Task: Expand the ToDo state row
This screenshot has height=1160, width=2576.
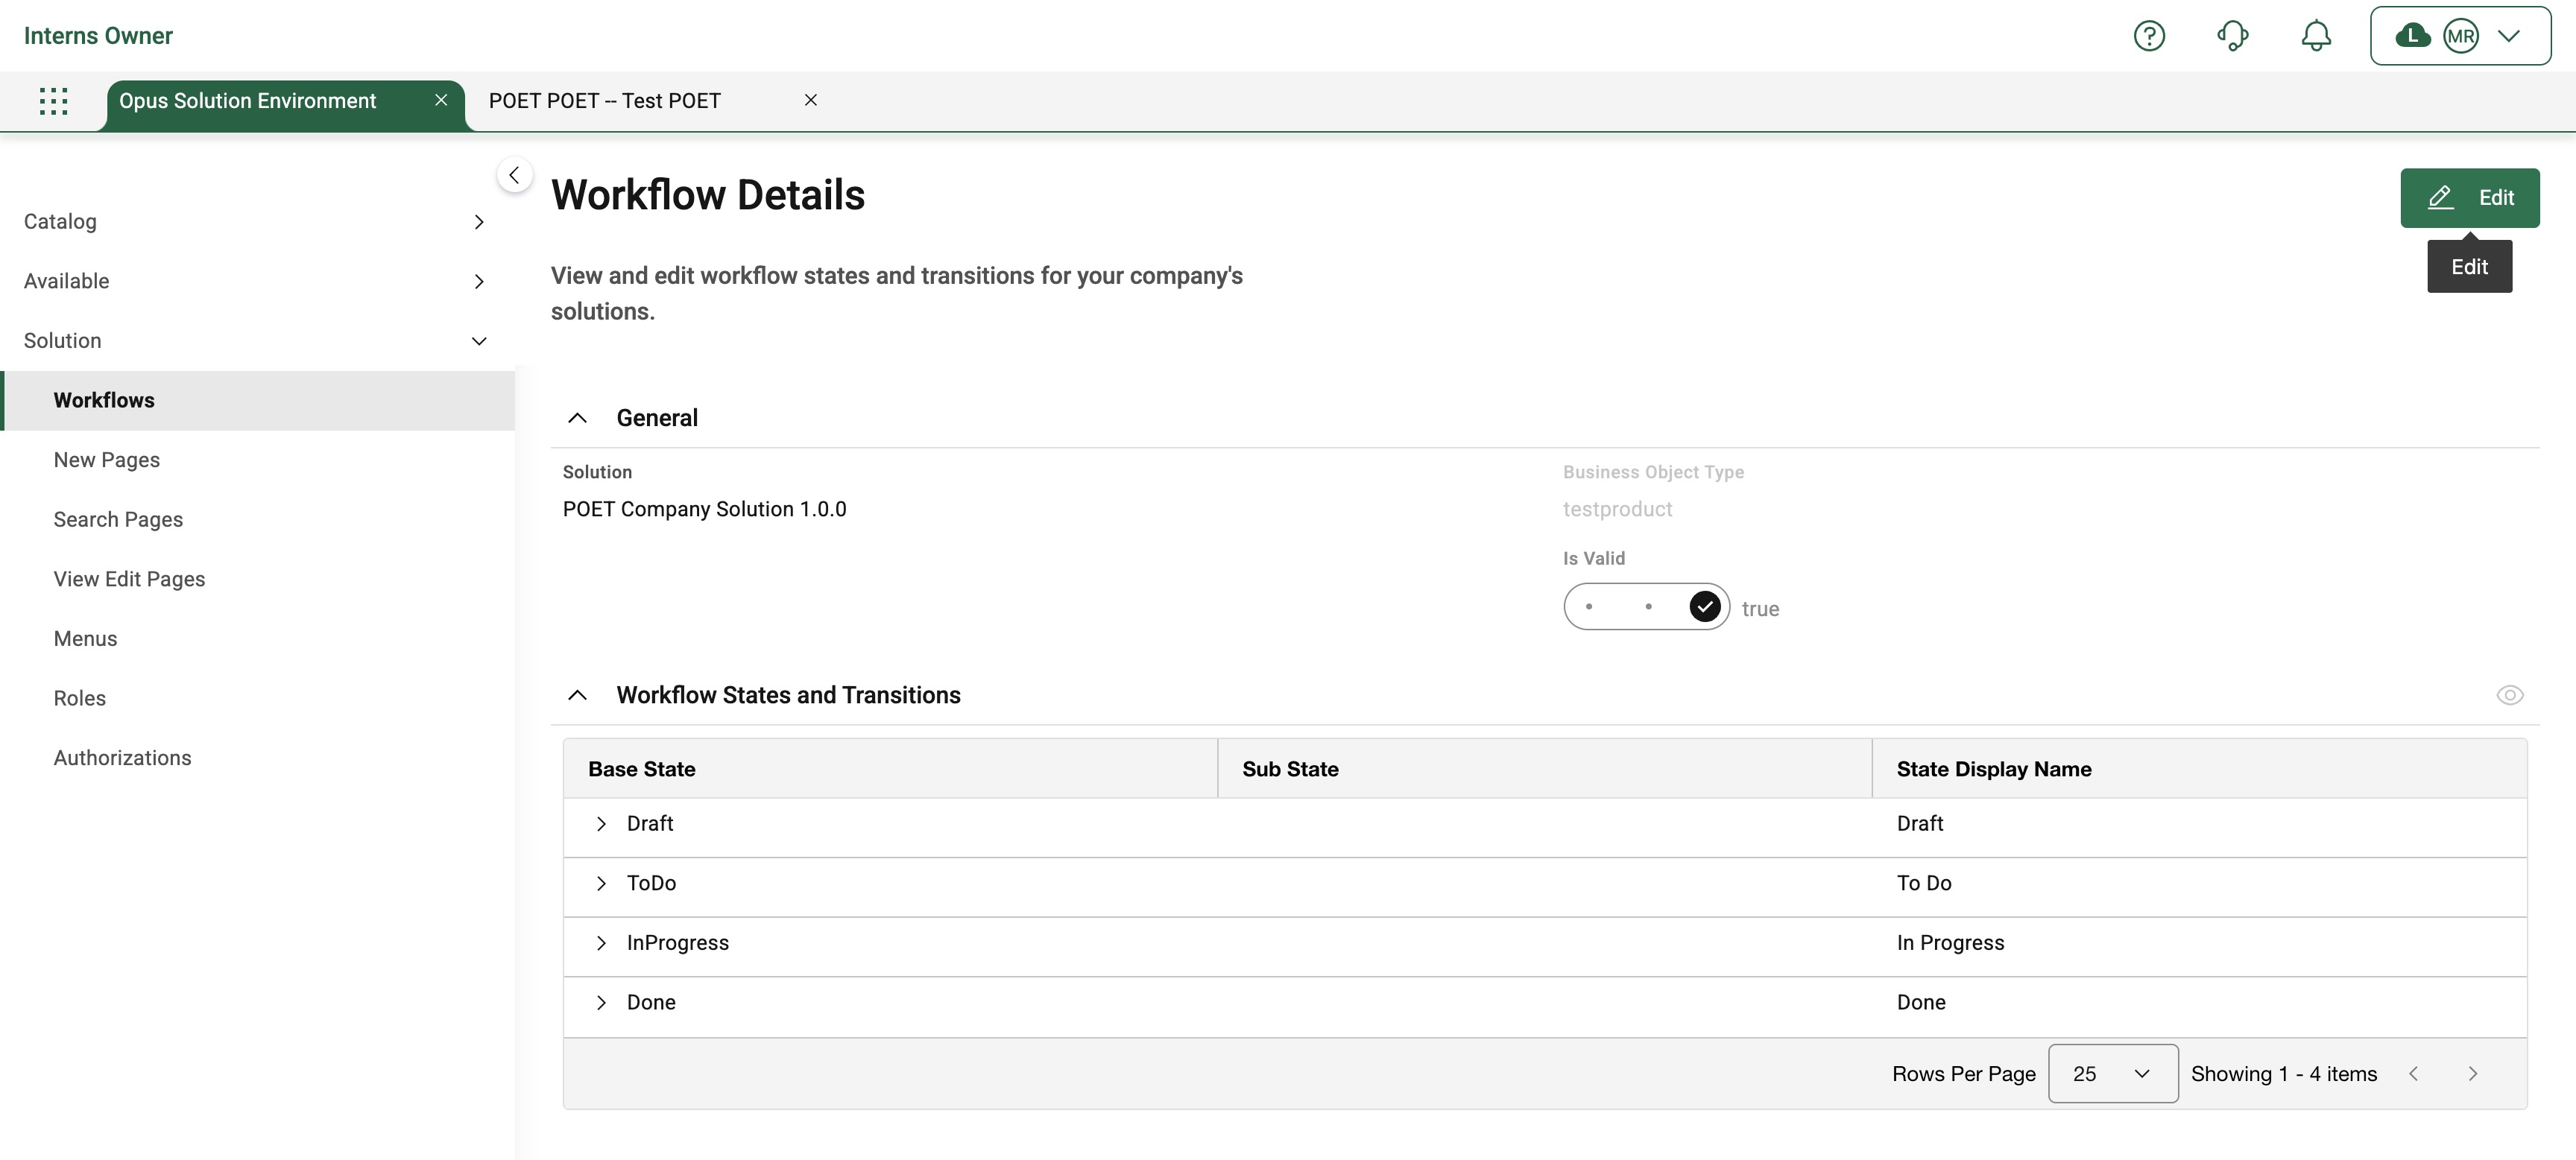Action: [x=601, y=884]
